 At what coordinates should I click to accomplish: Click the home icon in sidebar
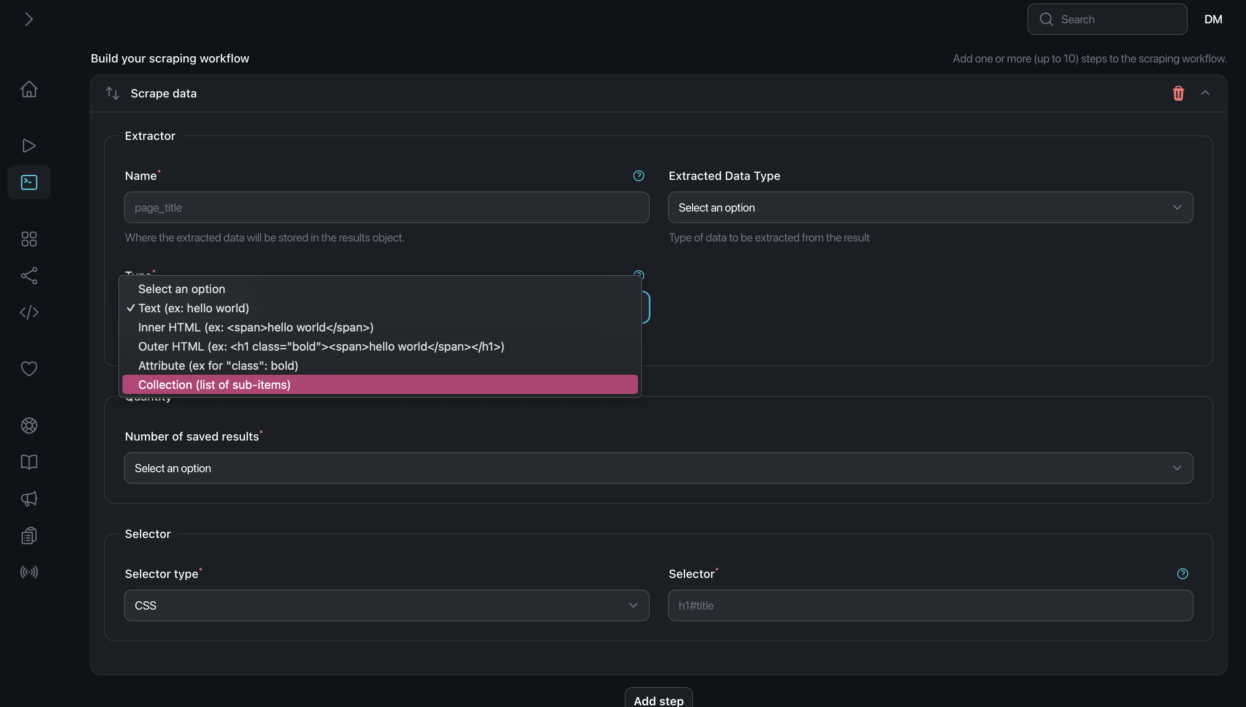click(29, 89)
